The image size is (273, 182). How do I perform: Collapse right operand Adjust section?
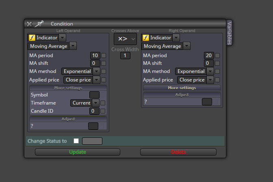(x=182, y=95)
